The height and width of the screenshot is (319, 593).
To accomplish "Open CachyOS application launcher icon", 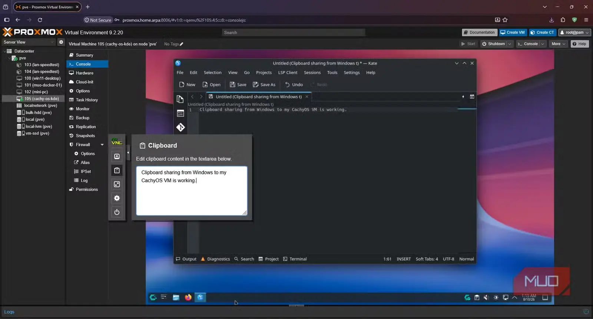I will [x=153, y=297].
